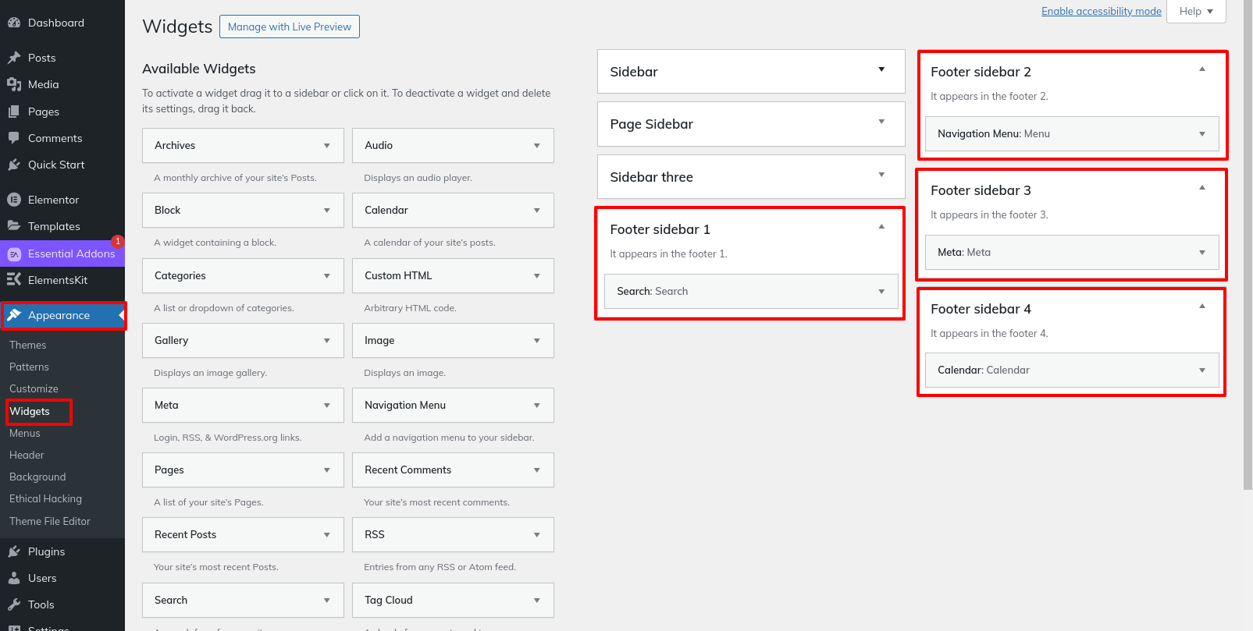Open Themes under Appearance menu
This screenshot has width=1253, height=631.
pyautogui.click(x=28, y=345)
